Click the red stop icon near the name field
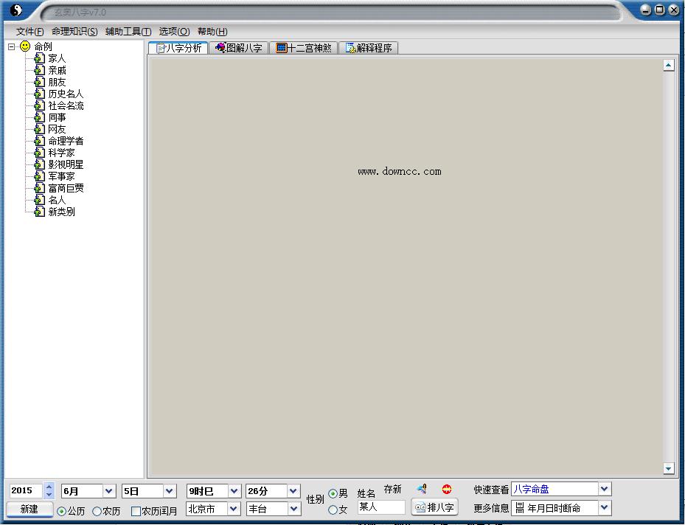The image size is (685, 525). [x=447, y=487]
